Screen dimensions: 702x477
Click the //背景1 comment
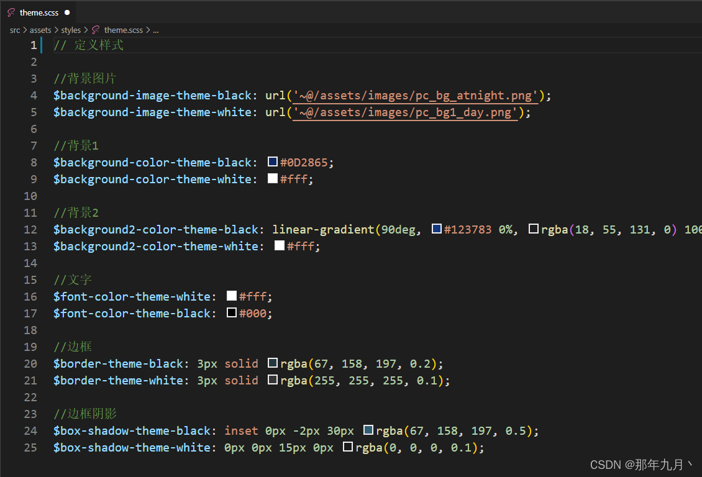76,145
